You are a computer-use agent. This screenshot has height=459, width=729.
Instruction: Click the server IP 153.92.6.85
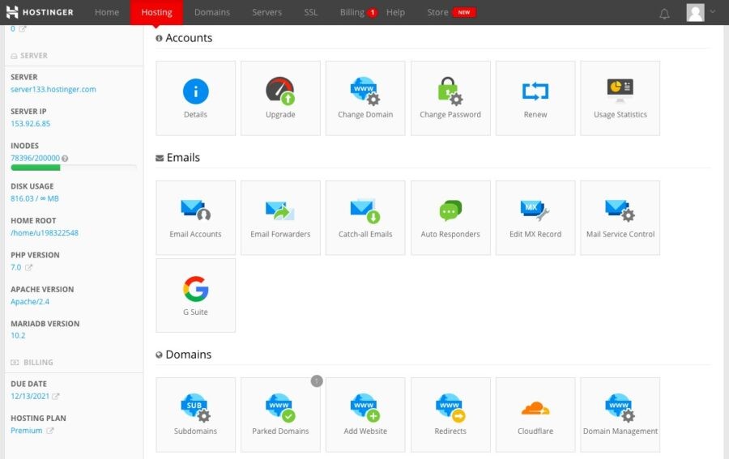click(30, 124)
